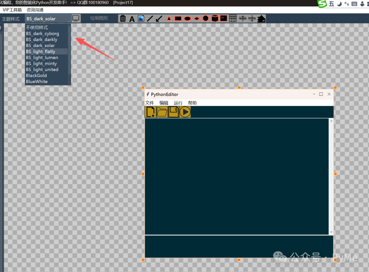Image resolution: width=369 pixels, height=272 pixels.
Task: Click the new file icon in PythonEditor
Action: (x=150, y=112)
